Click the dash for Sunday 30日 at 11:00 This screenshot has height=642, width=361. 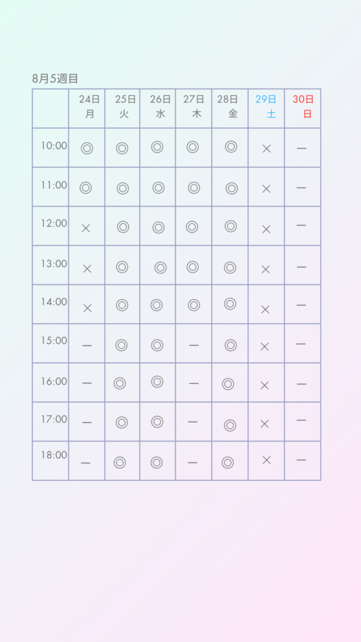[301, 188]
